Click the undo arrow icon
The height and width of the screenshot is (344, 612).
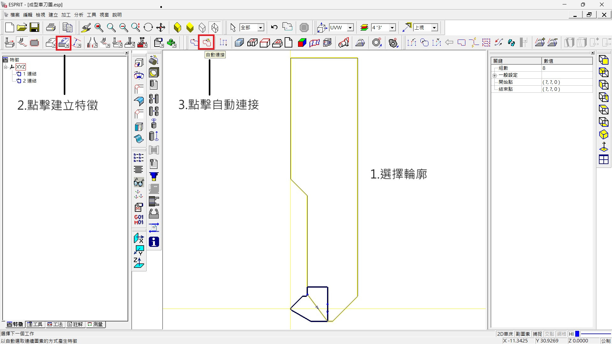(274, 27)
